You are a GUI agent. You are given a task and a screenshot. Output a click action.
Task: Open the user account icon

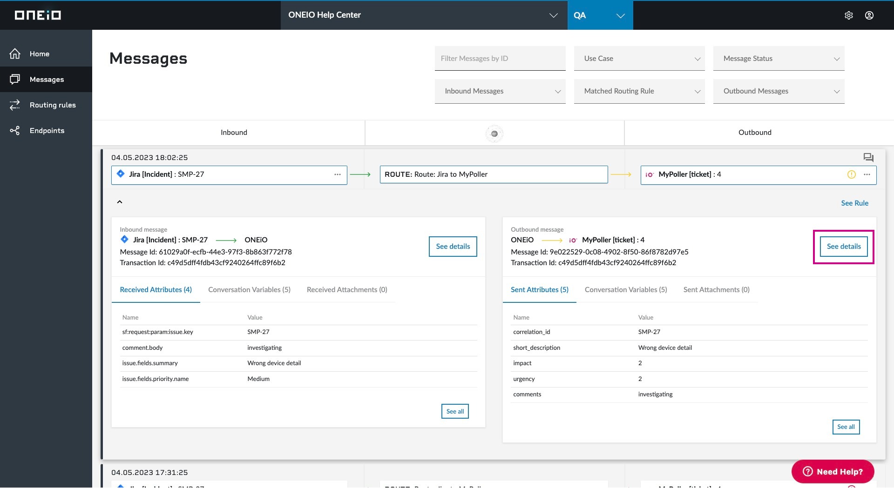pos(869,15)
